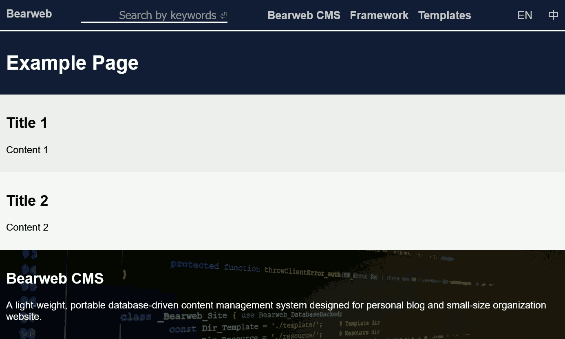Click "protected function" in the background code image
Image resolution: width=565 pixels, height=339 pixels.
[x=215, y=266]
